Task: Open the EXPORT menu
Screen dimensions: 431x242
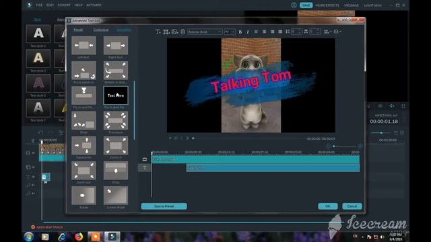Action: click(64, 5)
